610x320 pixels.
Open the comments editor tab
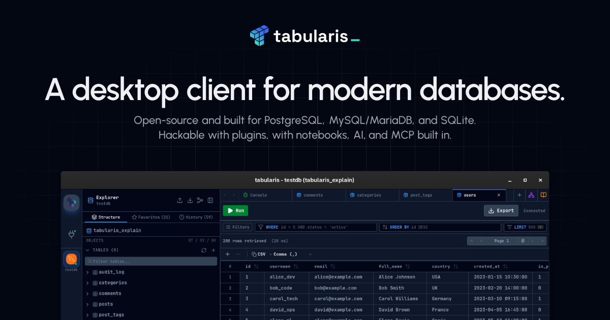[319, 195]
